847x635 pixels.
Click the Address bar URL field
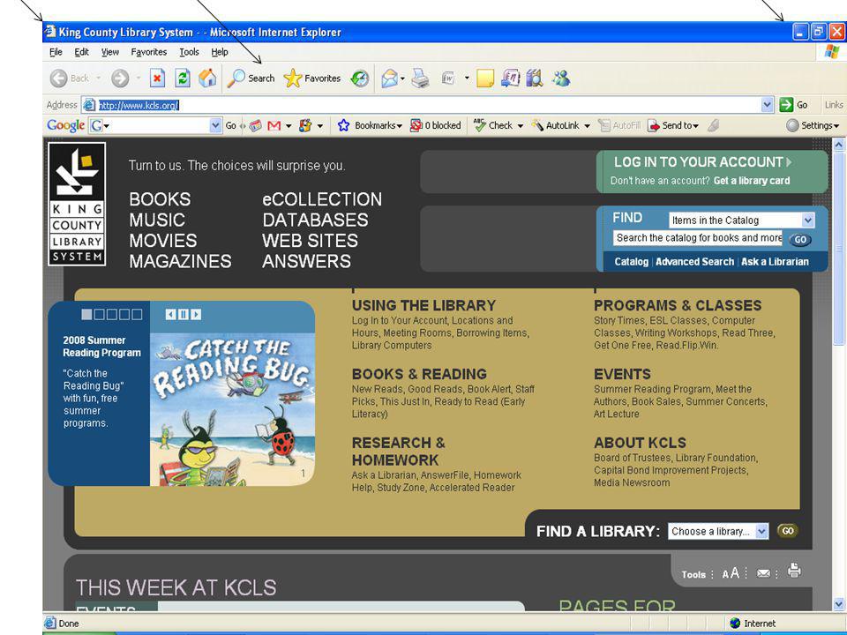pyautogui.click(x=429, y=105)
